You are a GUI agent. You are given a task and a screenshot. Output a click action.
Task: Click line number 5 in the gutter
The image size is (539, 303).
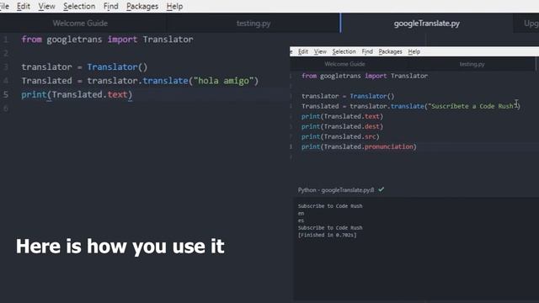pyautogui.click(x=6, y=94)
